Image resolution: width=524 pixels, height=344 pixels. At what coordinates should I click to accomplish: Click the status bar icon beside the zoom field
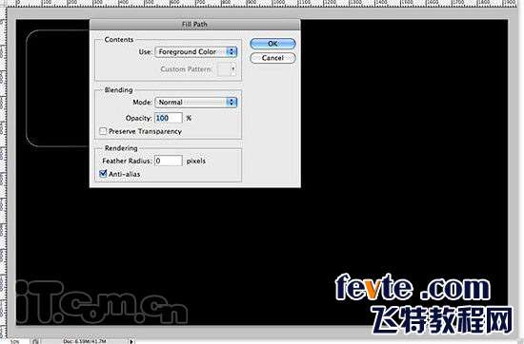(x=36, y=341)
